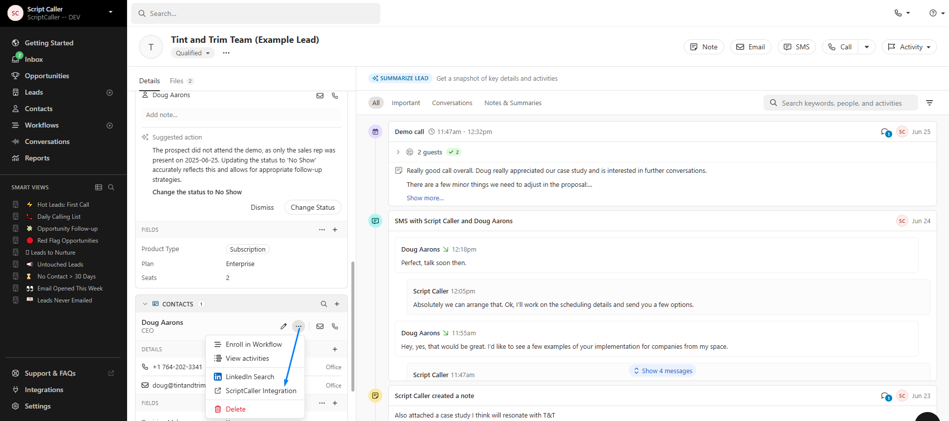Click the SMS button in header
Image resolution: width=949 pixels, height=421 pixels.
(x=796, y=47)
